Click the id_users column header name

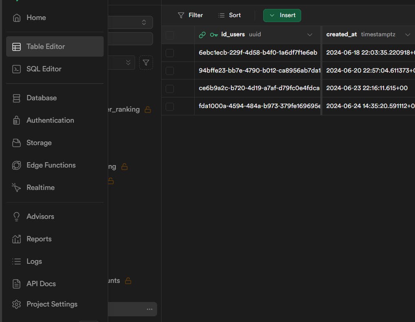[x=233, y=35]
